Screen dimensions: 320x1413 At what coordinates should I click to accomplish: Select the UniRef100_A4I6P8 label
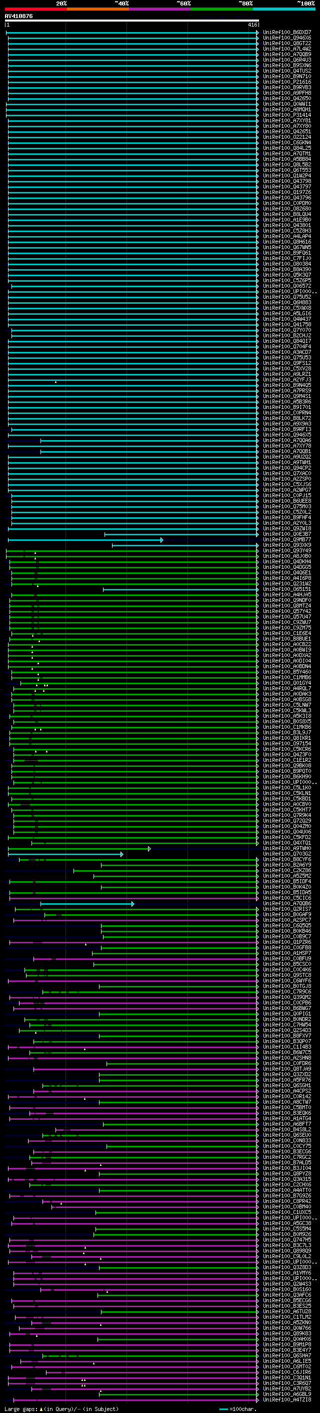(287, 577)
